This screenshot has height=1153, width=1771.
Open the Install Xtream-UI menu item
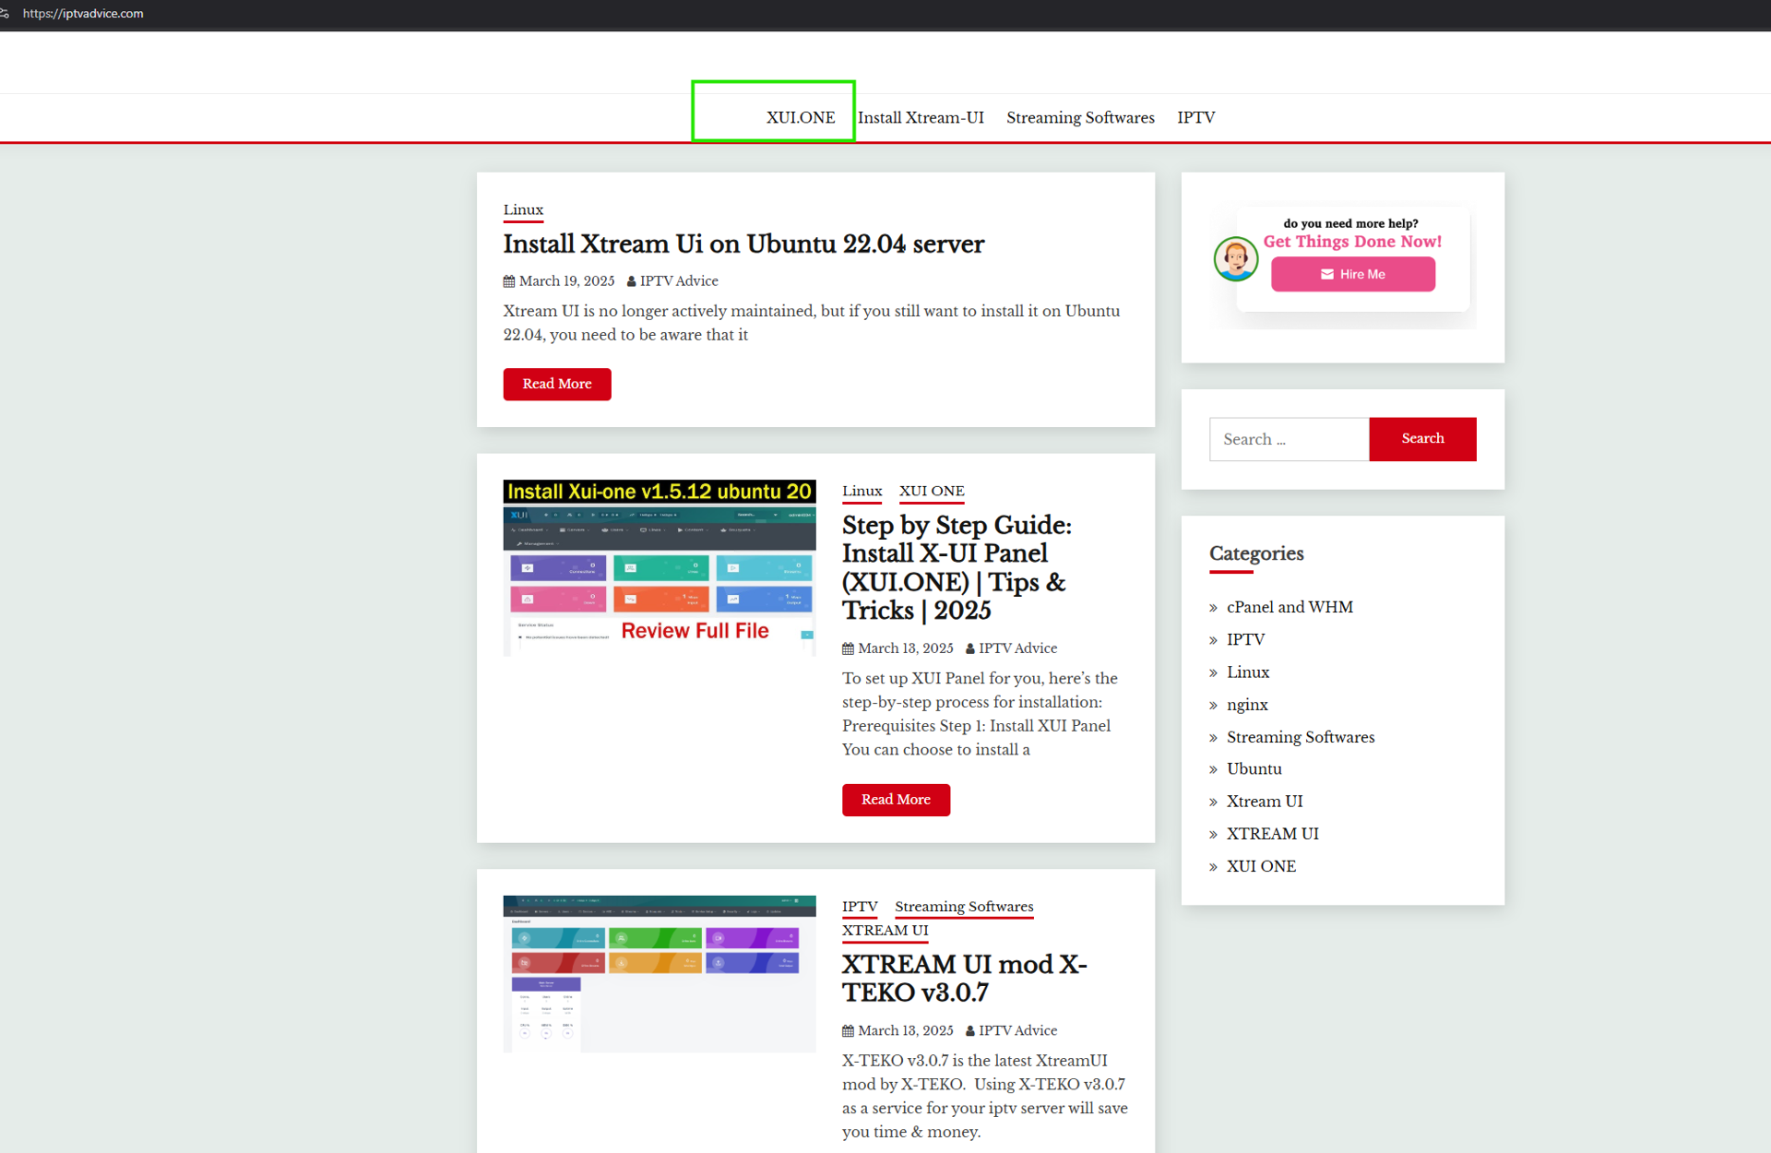921,117
